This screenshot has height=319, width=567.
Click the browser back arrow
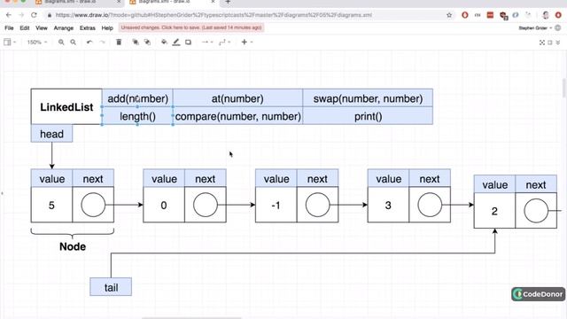click(x=9, y=15)
